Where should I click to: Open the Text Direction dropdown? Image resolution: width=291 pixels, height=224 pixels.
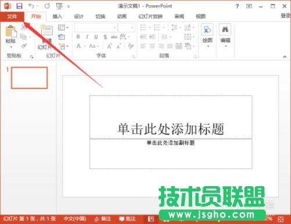point(190,27)
